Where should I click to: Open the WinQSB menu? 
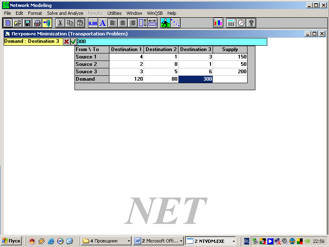point(155,13)
